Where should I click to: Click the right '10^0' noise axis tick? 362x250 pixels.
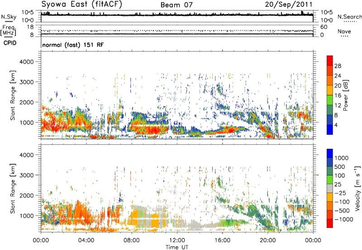pos(326,20)
